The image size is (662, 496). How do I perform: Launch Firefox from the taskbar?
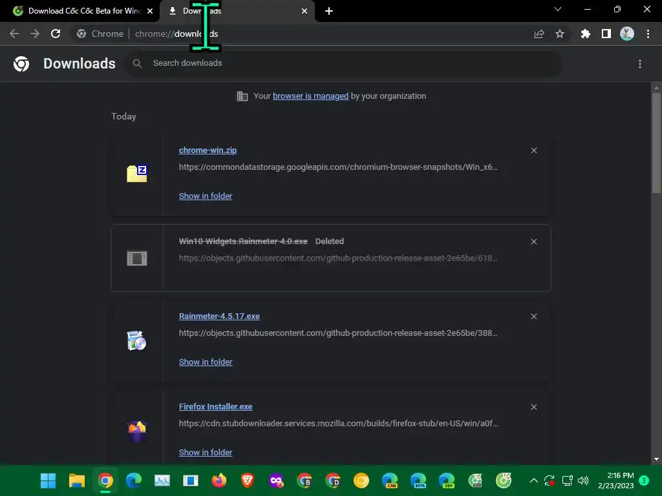click(x=219, y=480)
